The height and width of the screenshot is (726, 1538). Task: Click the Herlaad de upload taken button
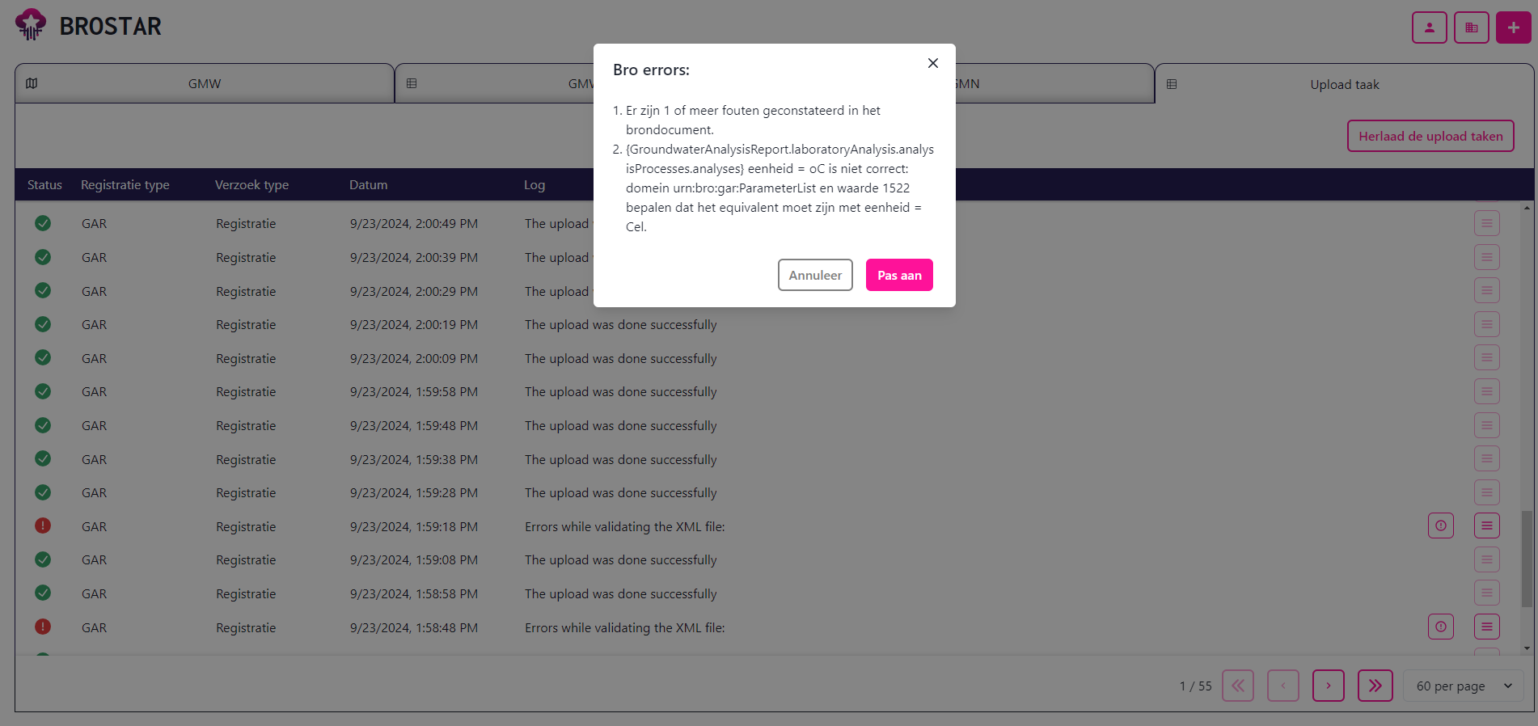pos(1430,136)
